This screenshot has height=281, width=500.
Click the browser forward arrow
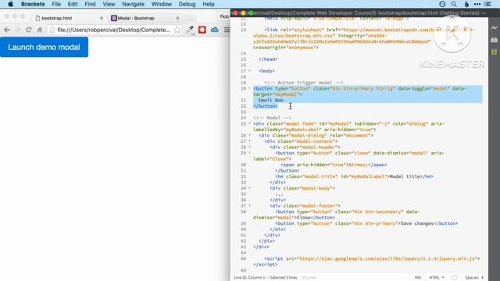pyautogui.click(x=18, y=30)
